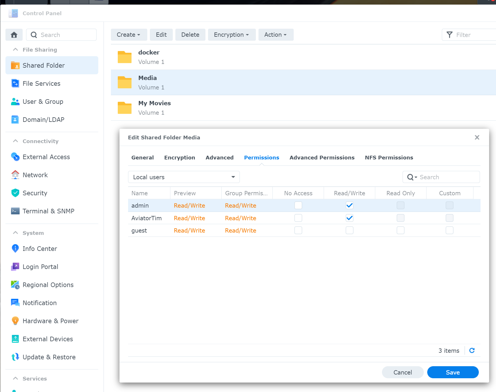496x392 pixels.
Task: Open the Network house icon
Action: click(15, 175)
